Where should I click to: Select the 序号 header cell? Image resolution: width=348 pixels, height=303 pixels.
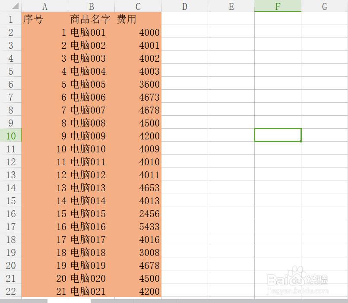(45, 19)
